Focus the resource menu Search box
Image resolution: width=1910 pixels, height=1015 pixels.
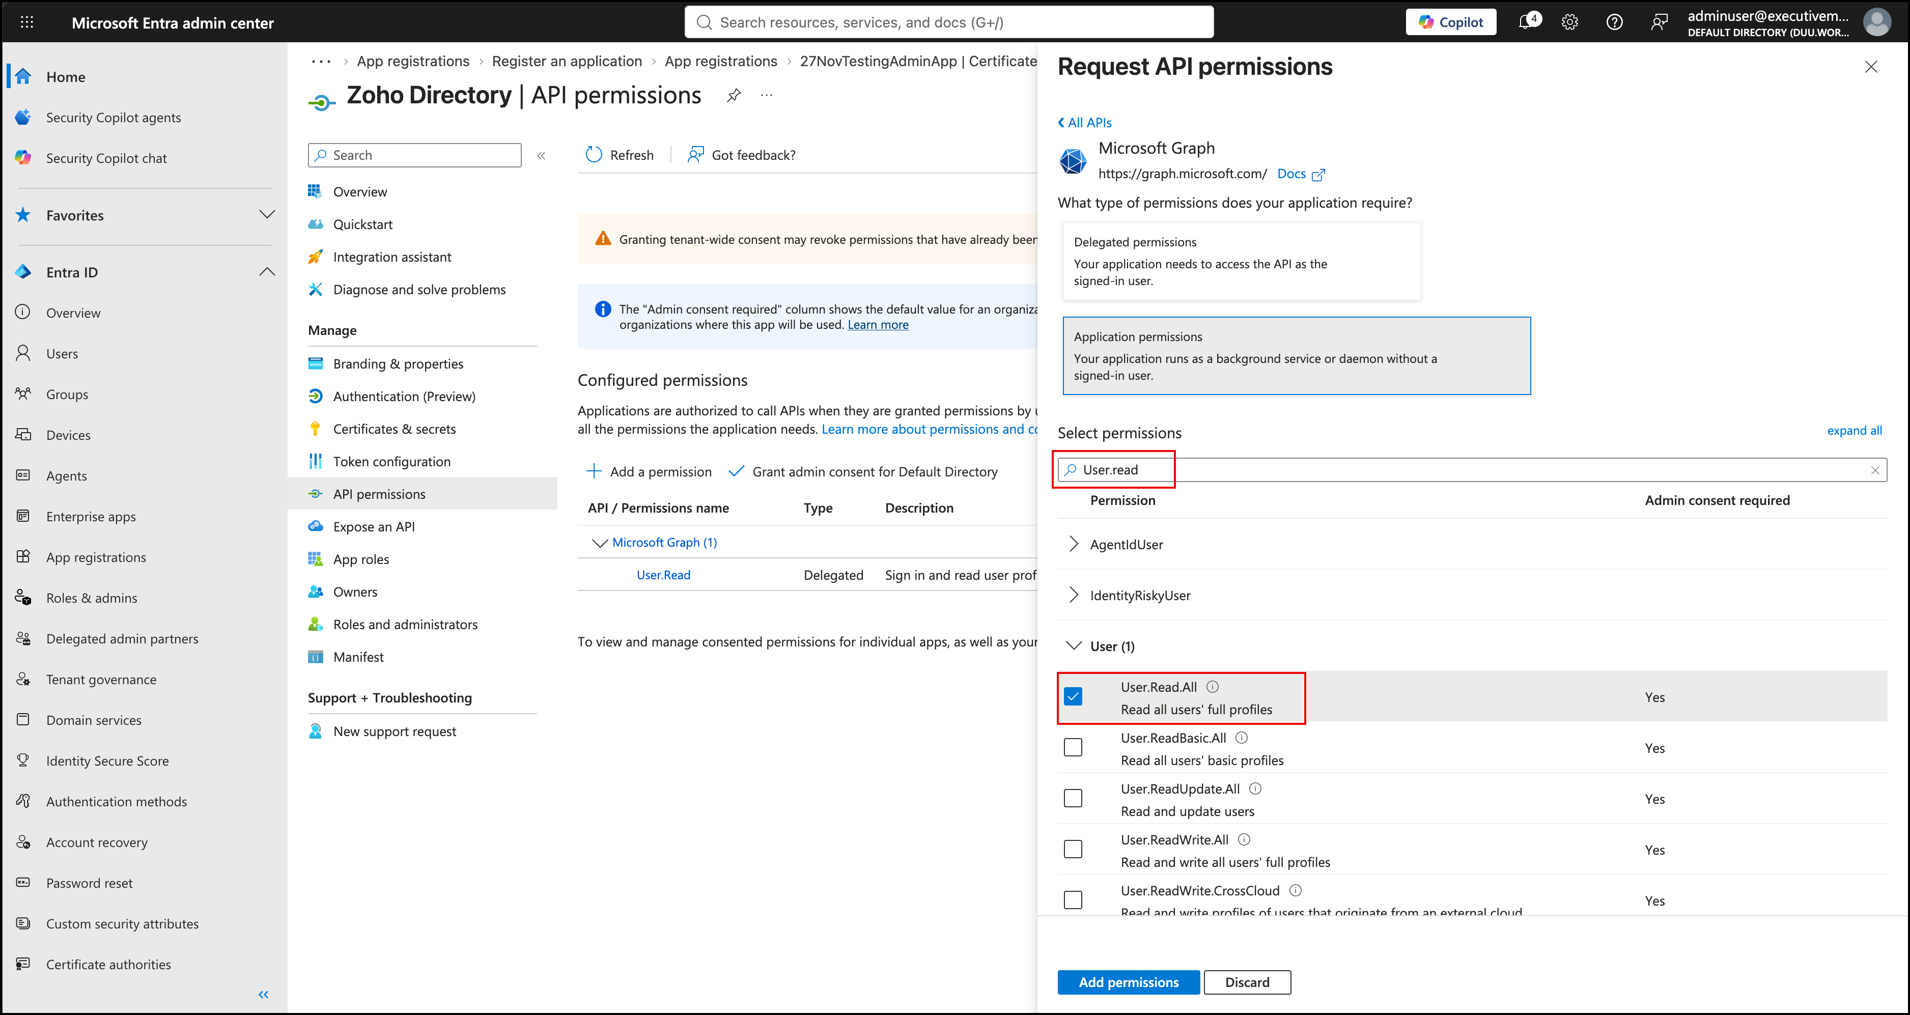point(414,156)
